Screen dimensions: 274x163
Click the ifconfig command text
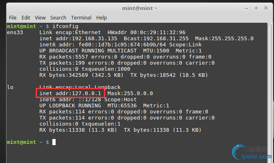point(65,26)
